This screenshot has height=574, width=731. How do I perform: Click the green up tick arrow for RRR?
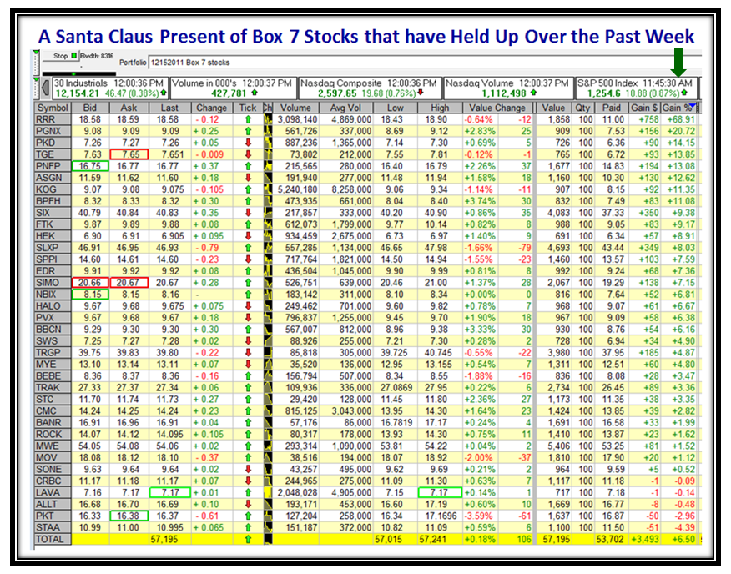(x=248, y=120)
